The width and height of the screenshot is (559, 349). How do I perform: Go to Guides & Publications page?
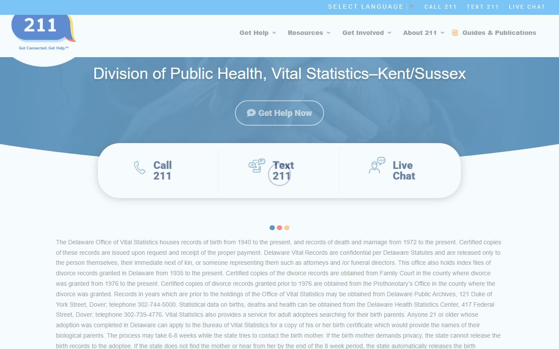(499, 33)
